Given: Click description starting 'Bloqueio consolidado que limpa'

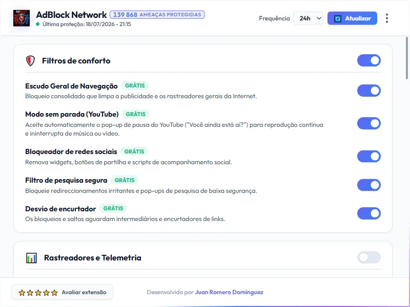Looking at the screenshot, I should point(141,96).
